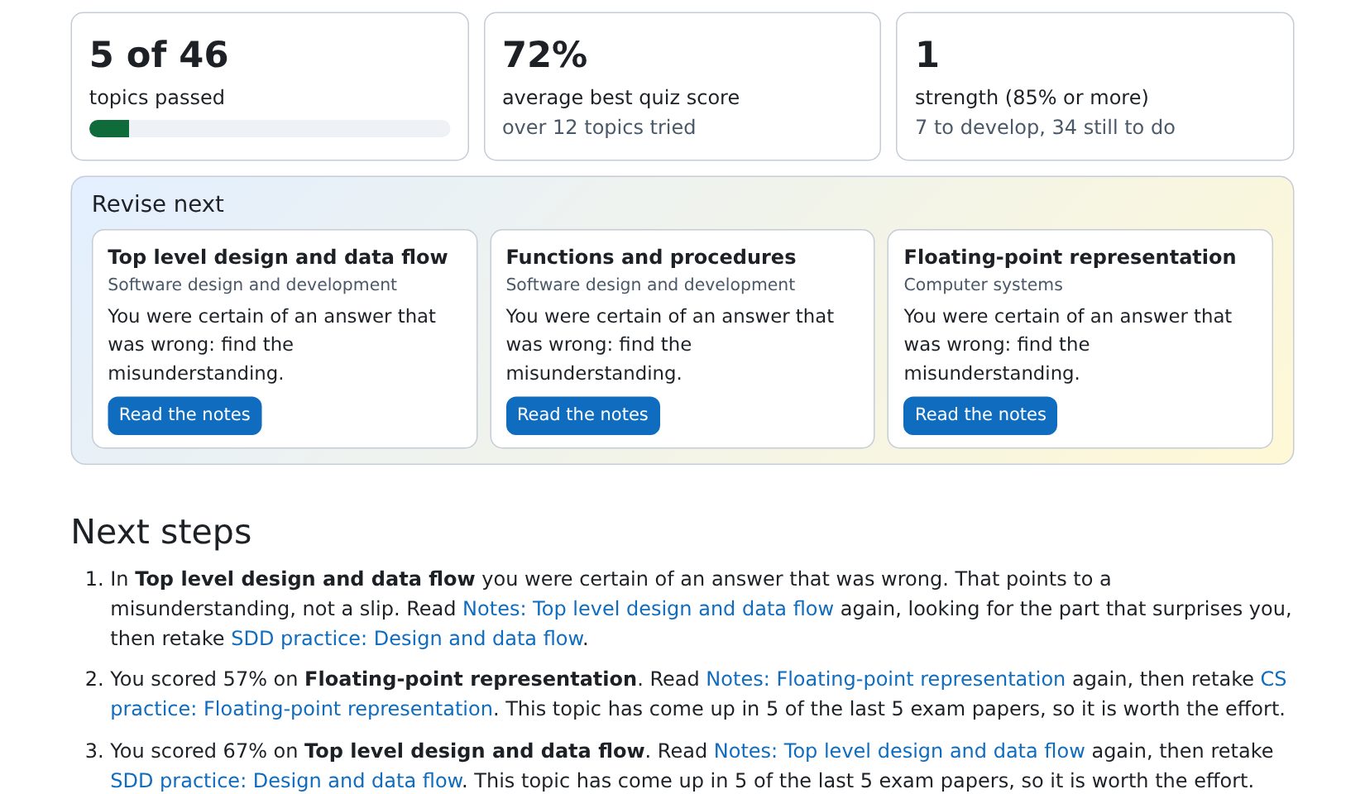This screenshot has height=794, width=1365.
Task: Click the '72%' average score figure
Action: tap(545, 55)
